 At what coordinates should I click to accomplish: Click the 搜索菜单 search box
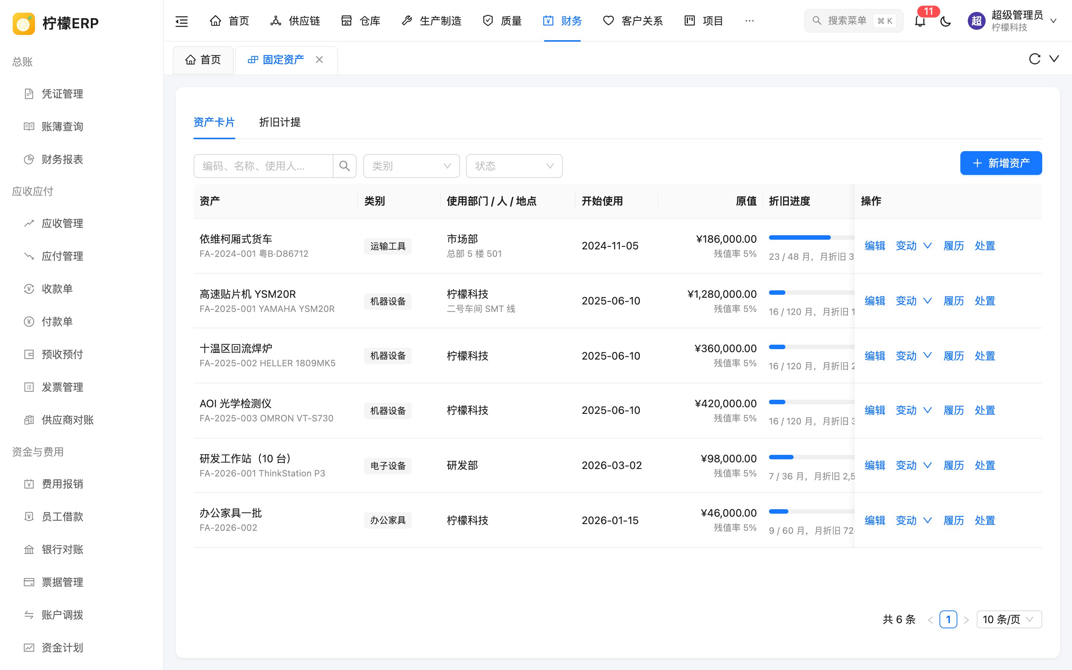pyautogui.click(x=854, y=21)
